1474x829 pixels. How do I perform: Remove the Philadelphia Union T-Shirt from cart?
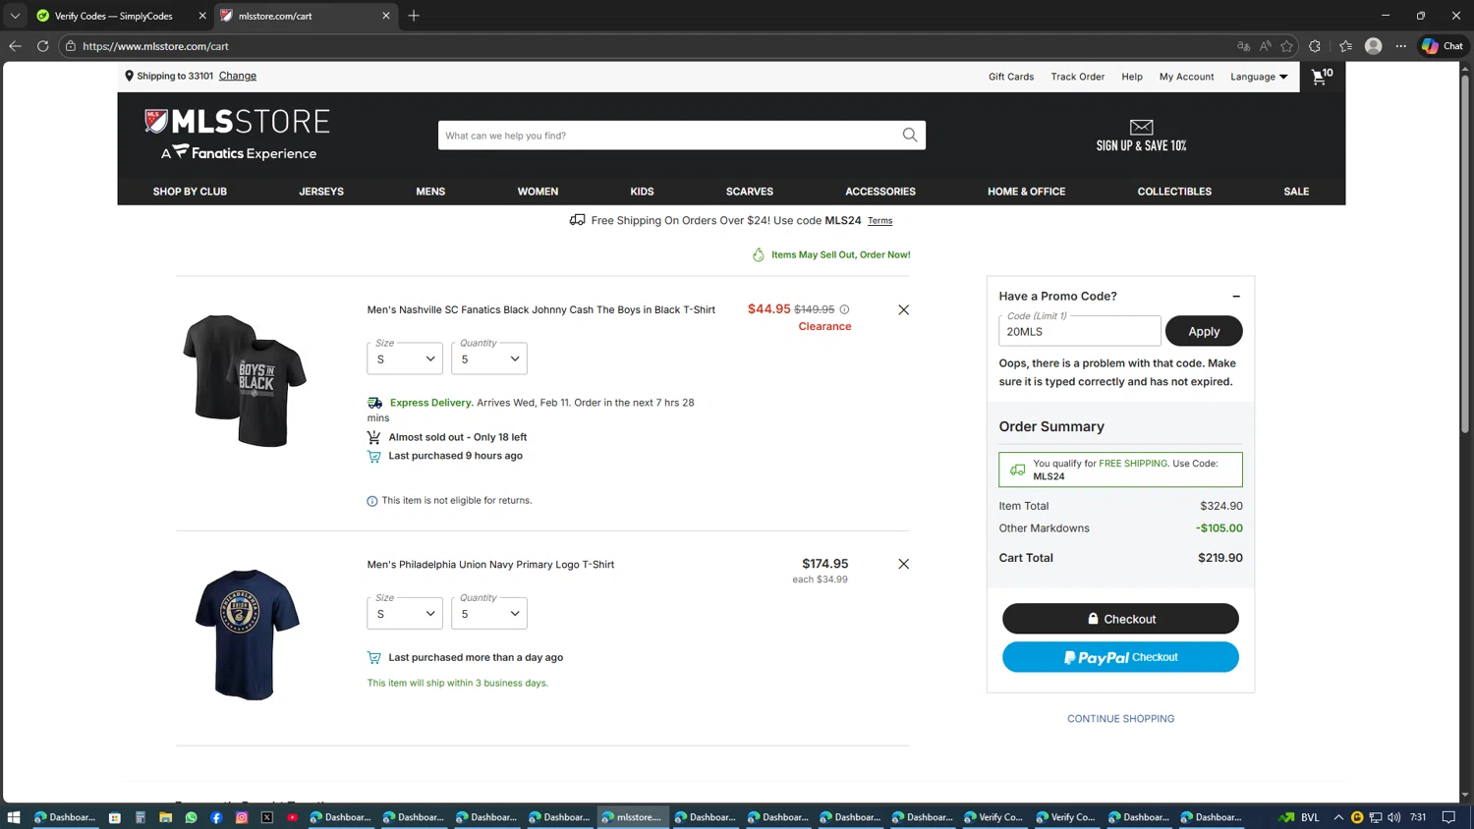(903, 564)
